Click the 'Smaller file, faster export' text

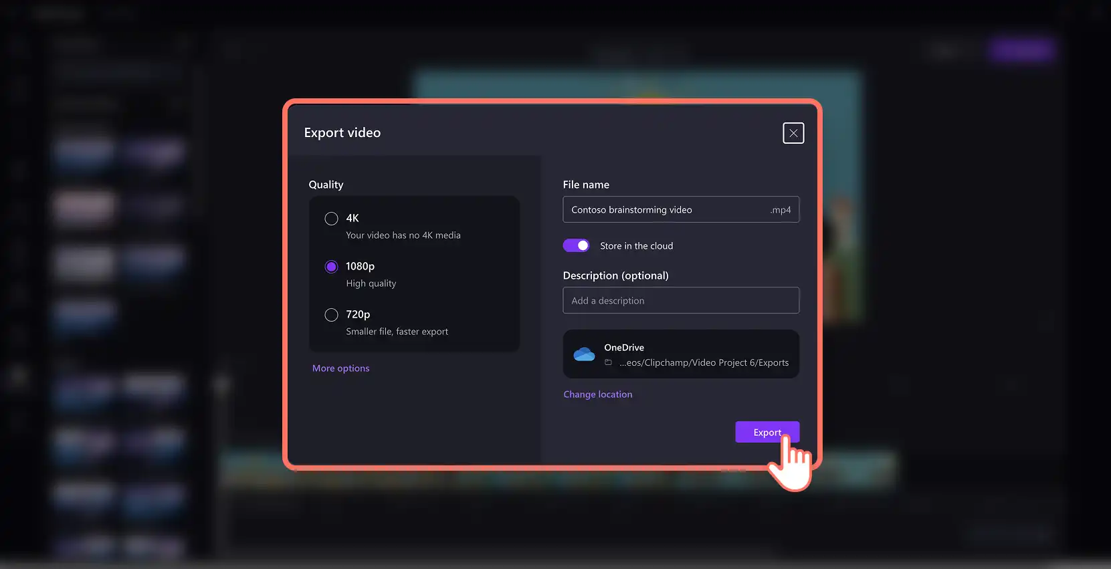397,332
